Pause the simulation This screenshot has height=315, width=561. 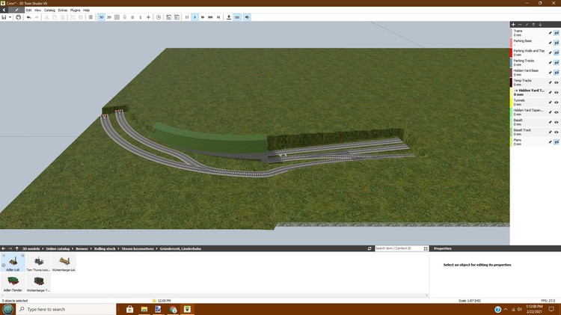pyautogui.click(x=187, y=16)
